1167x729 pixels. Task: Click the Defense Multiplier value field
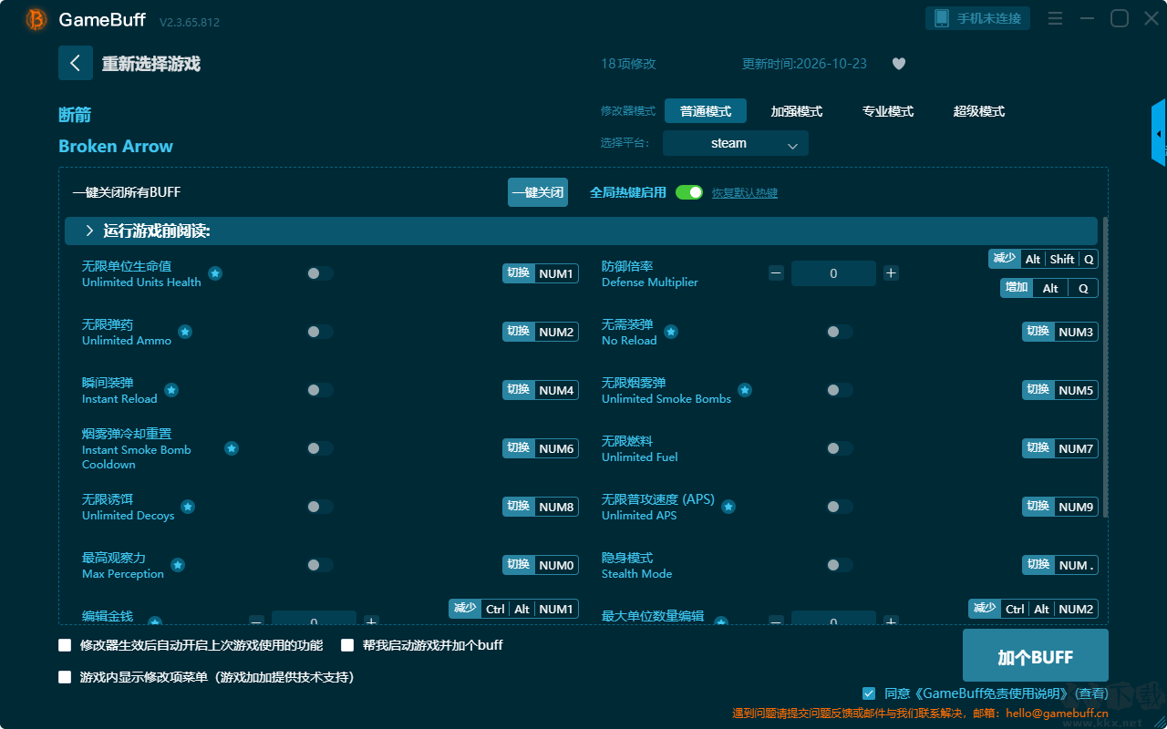tap(833, 273)
